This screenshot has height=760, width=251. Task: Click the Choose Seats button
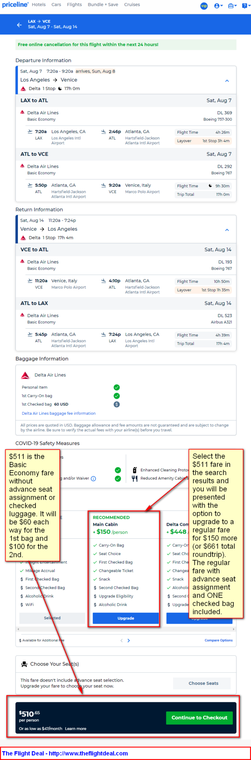pos(203,683)
